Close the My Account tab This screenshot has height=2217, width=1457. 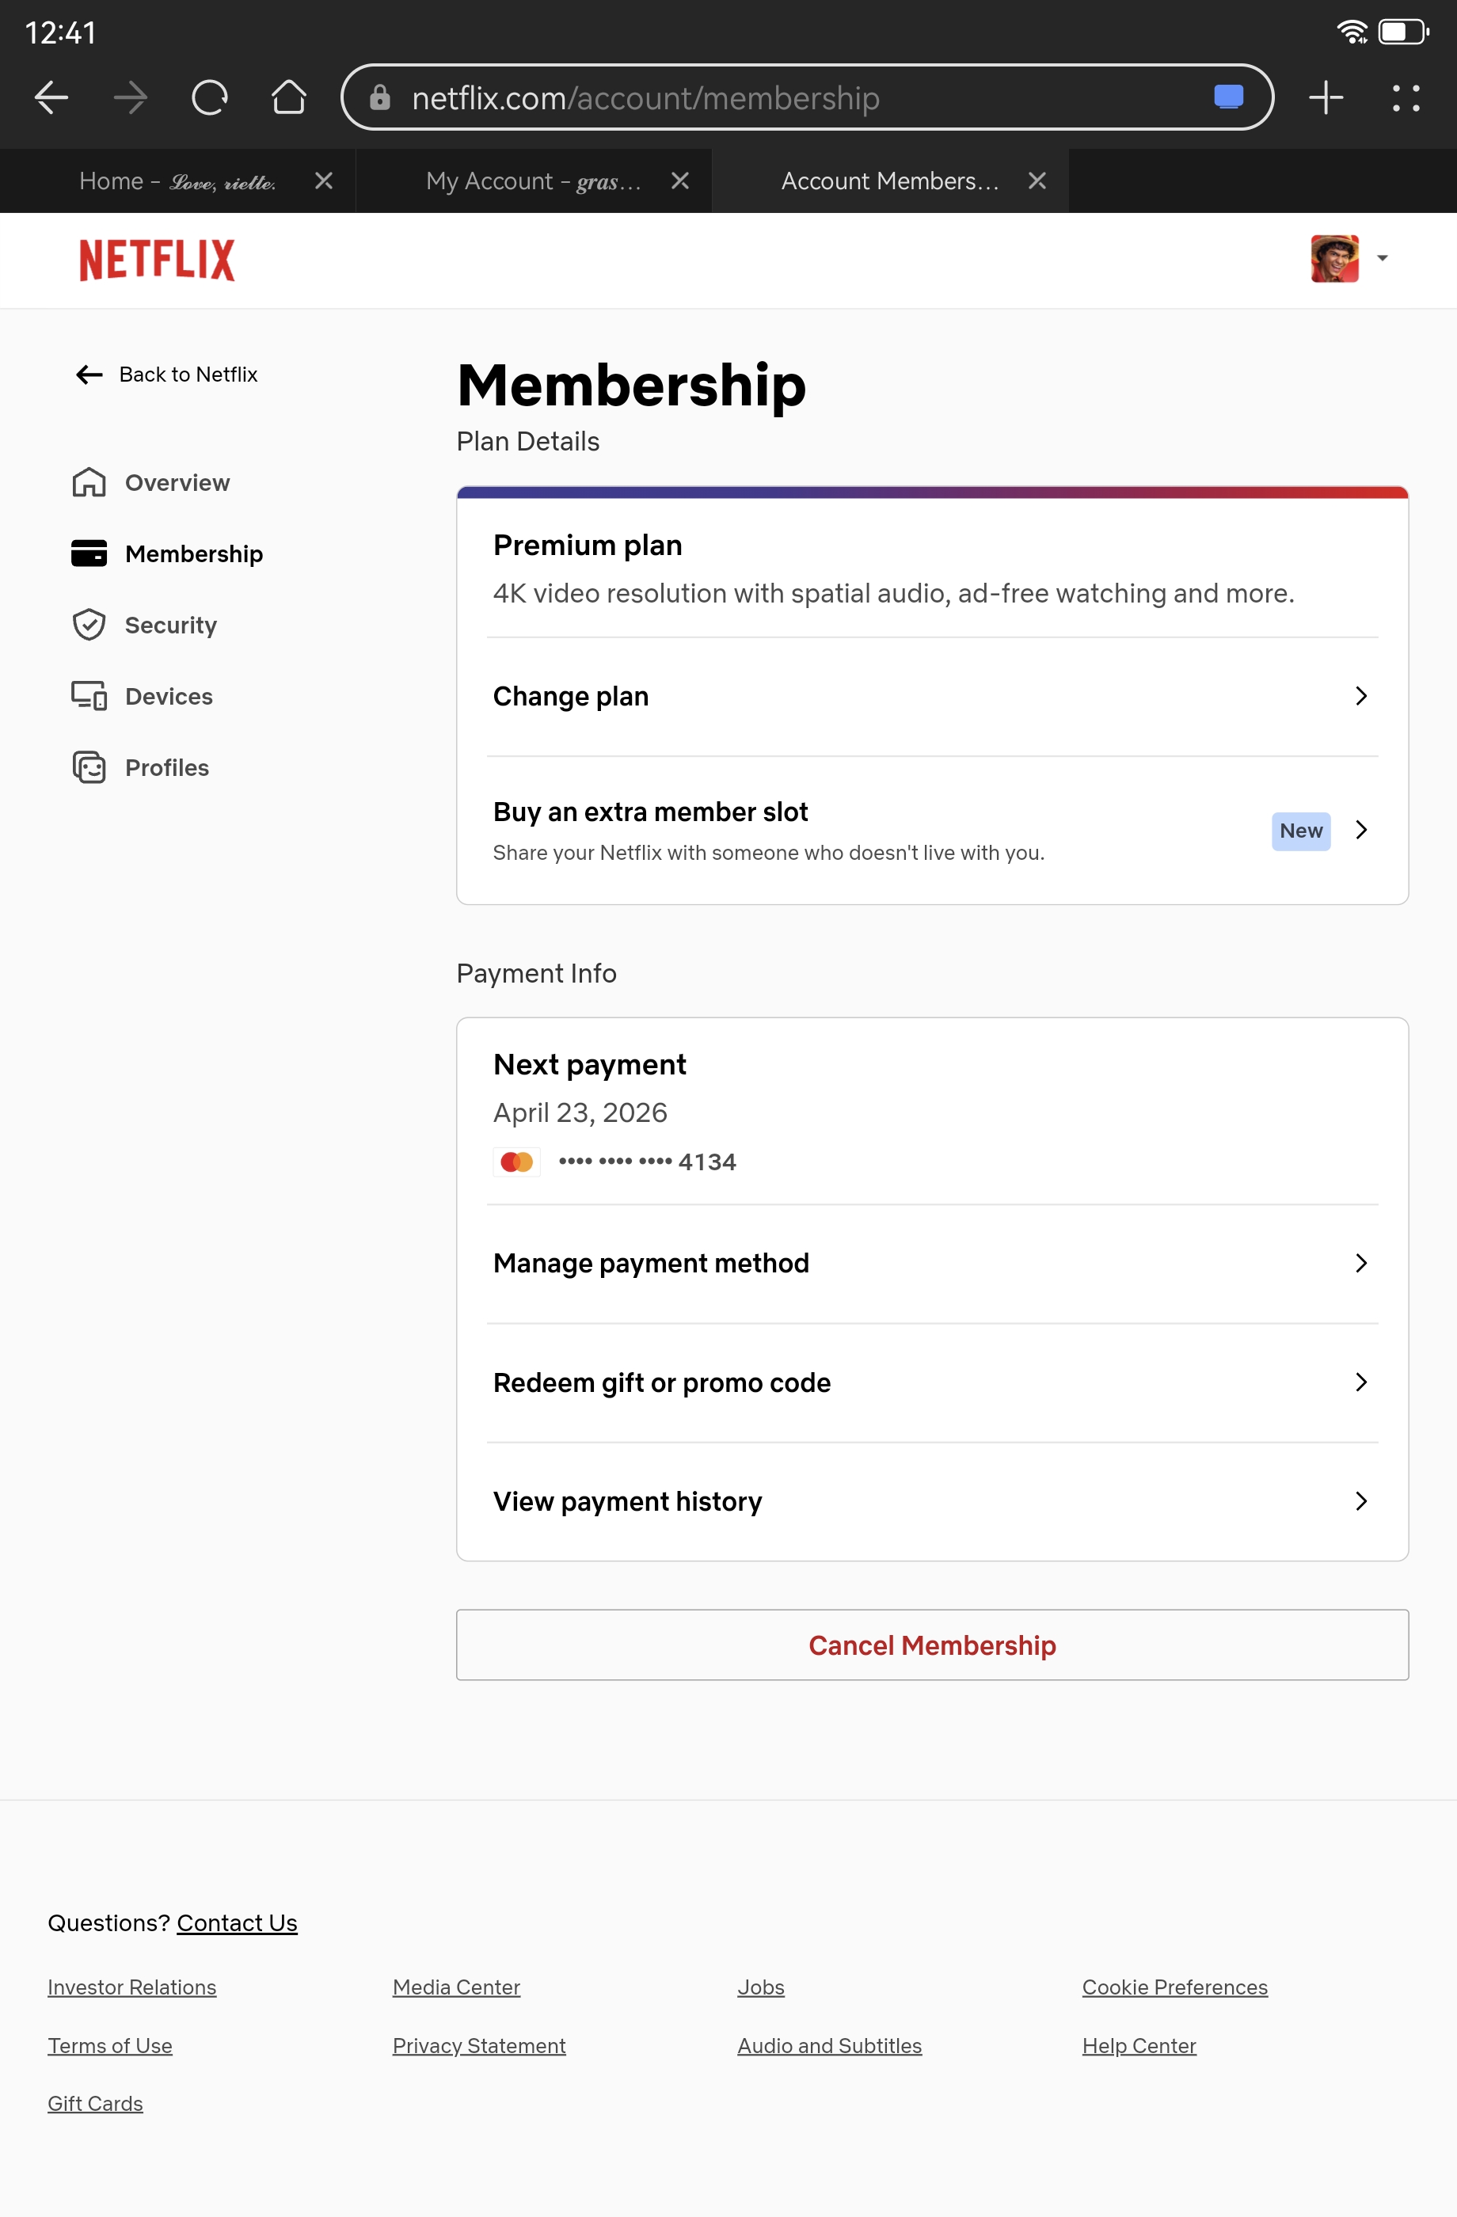680,181
